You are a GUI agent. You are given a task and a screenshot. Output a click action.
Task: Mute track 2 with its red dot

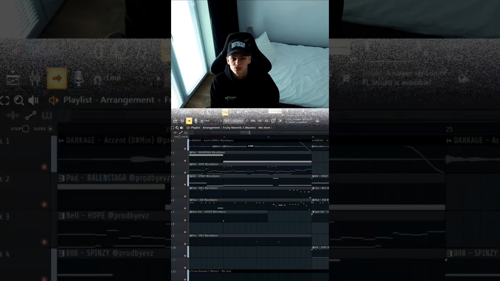[185, 160]
